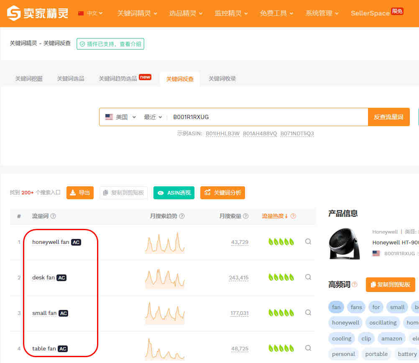Sort by 流量热度 column

click(x=275, y=216)
